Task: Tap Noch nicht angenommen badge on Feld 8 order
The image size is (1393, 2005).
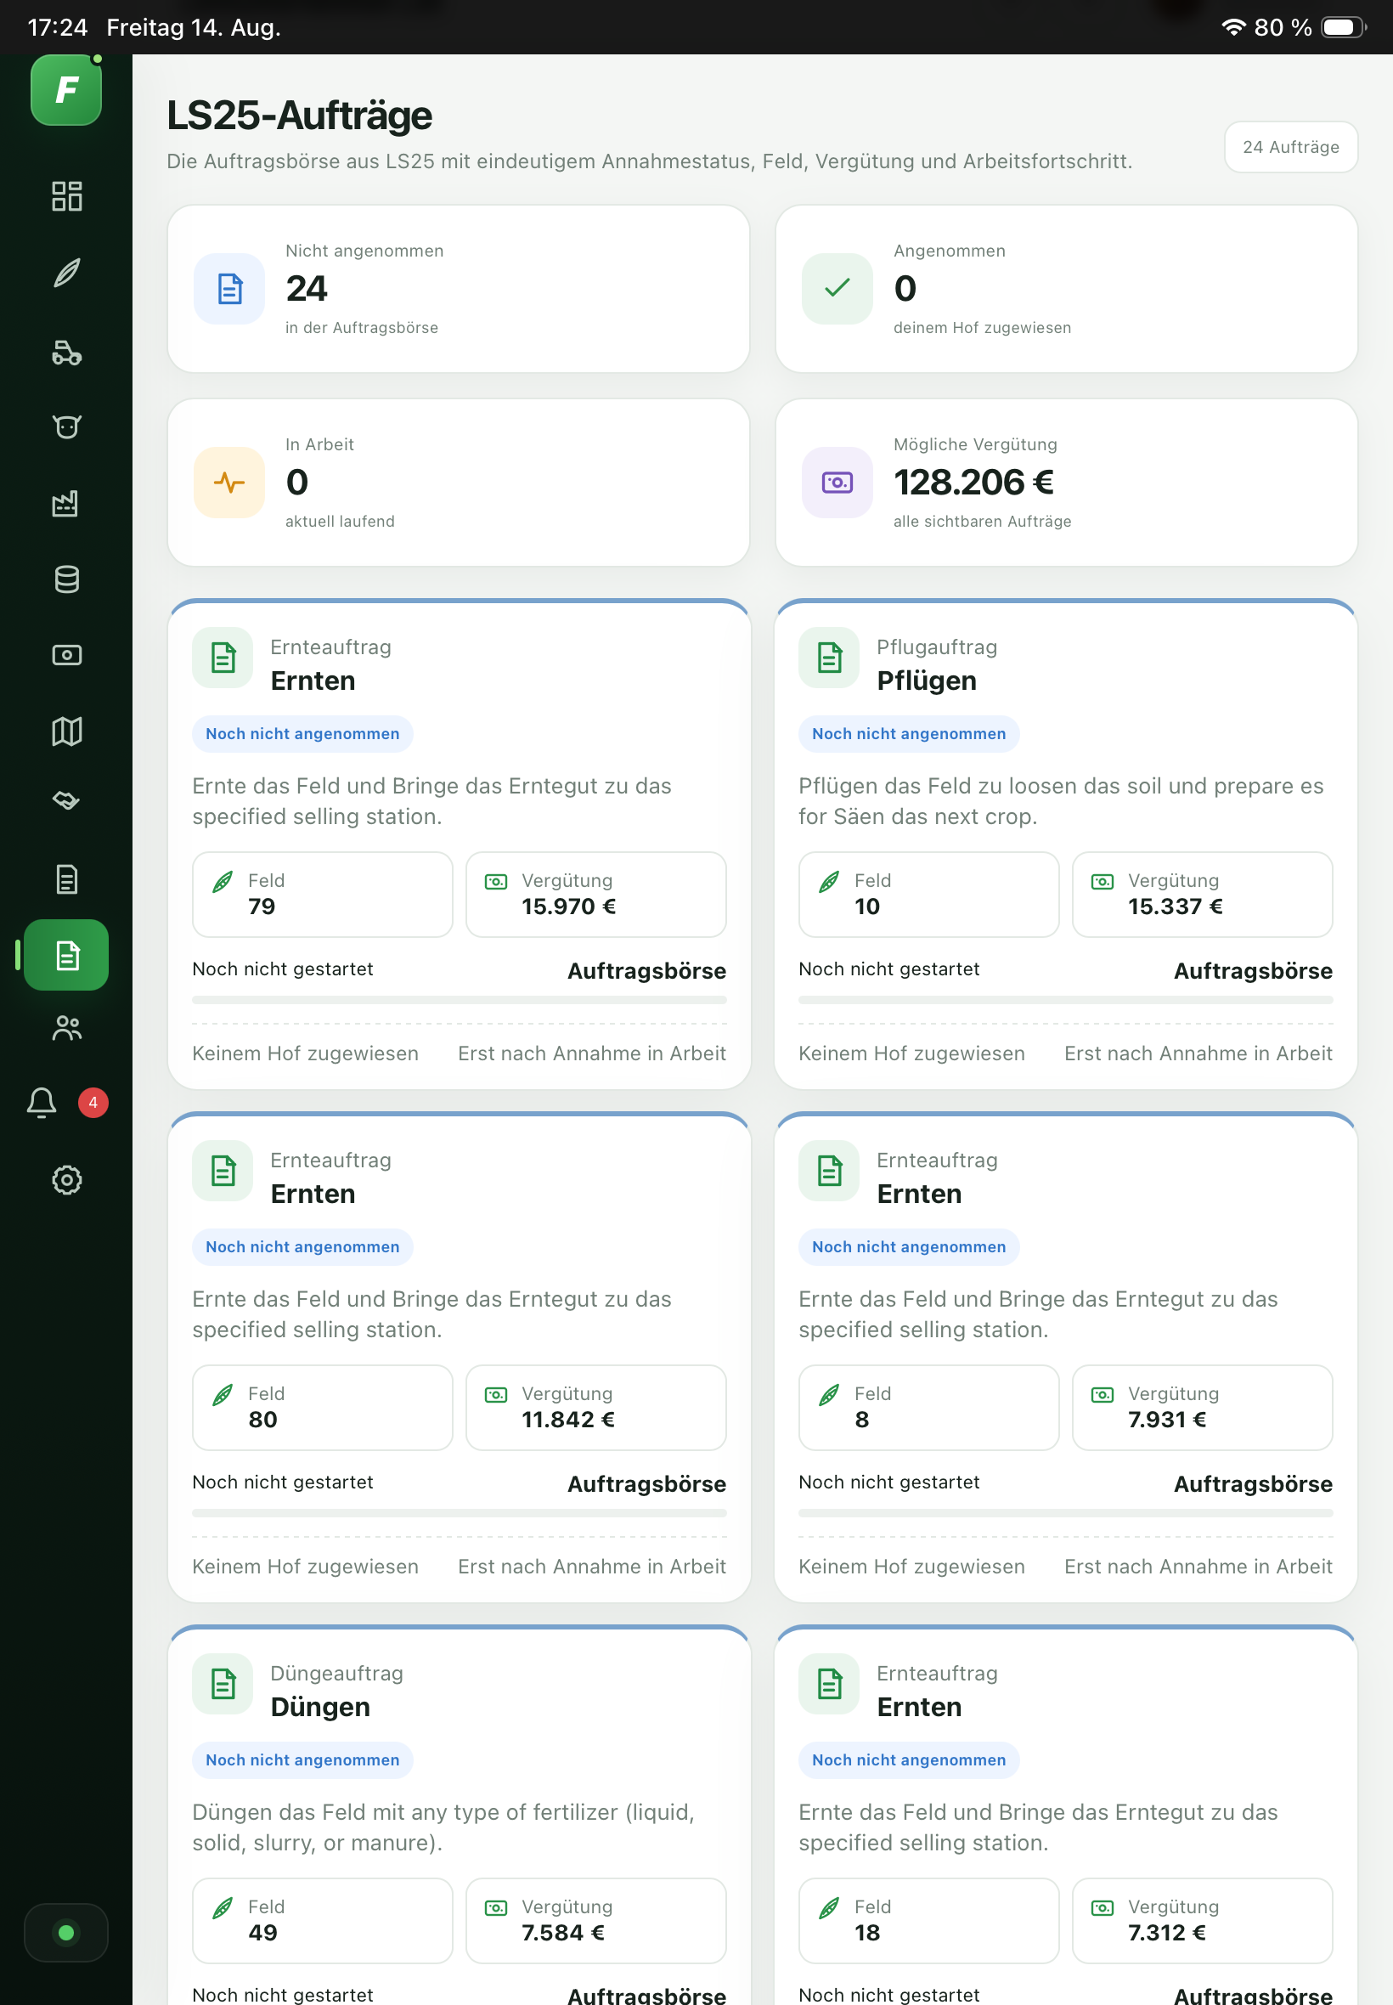Action: coord(909,1247)
